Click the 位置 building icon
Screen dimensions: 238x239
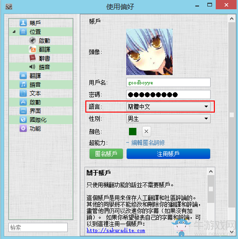click(23, 32)
